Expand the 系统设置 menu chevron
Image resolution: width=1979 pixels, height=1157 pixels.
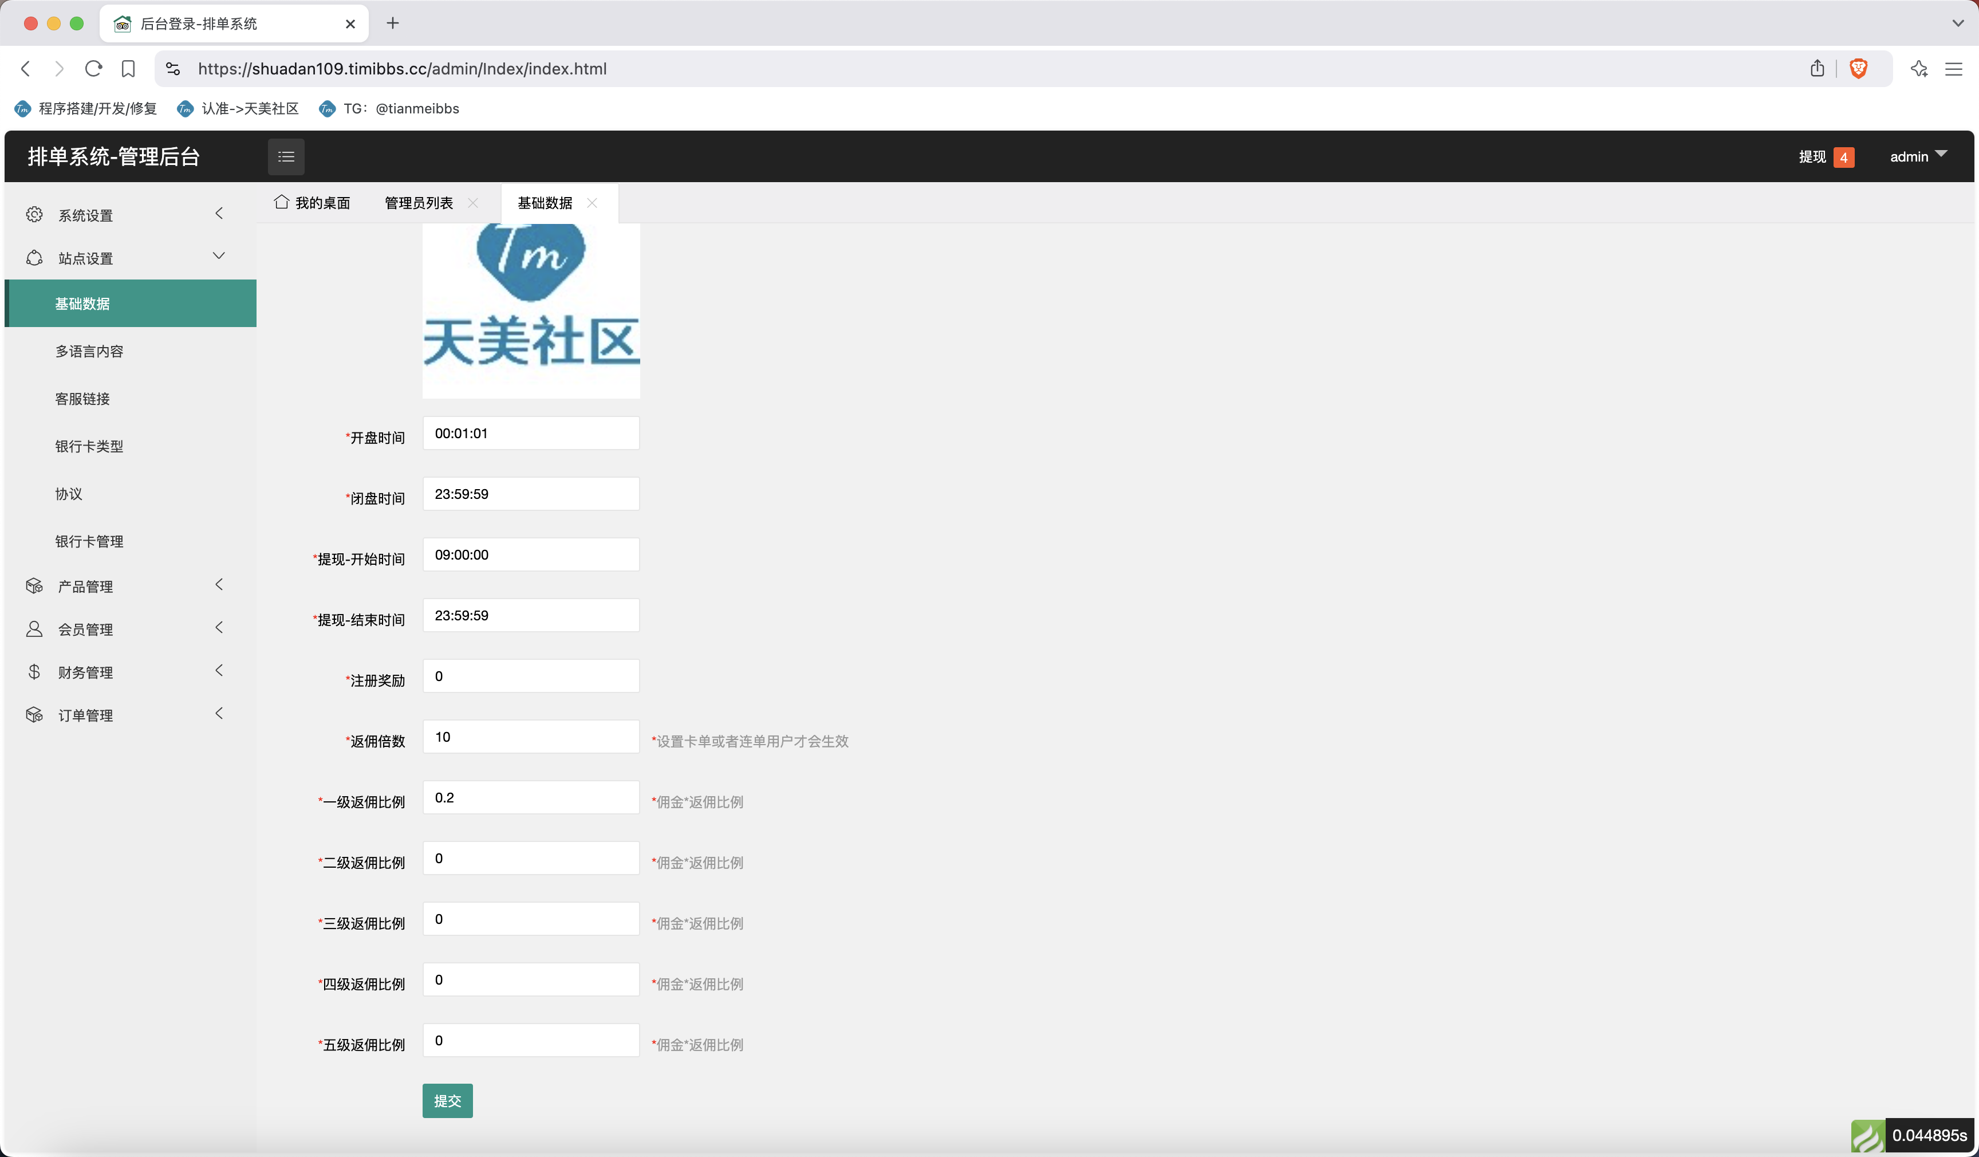[x=219, y=213]
